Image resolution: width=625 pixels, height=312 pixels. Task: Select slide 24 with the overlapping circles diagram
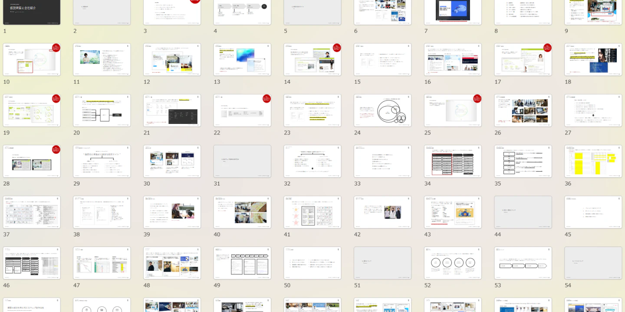pyautogui.click(x=383, y=110)
